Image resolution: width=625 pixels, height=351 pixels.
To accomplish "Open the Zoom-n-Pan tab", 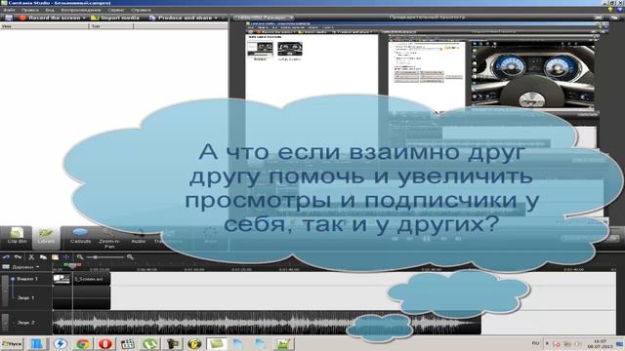I will click(109, 239).
